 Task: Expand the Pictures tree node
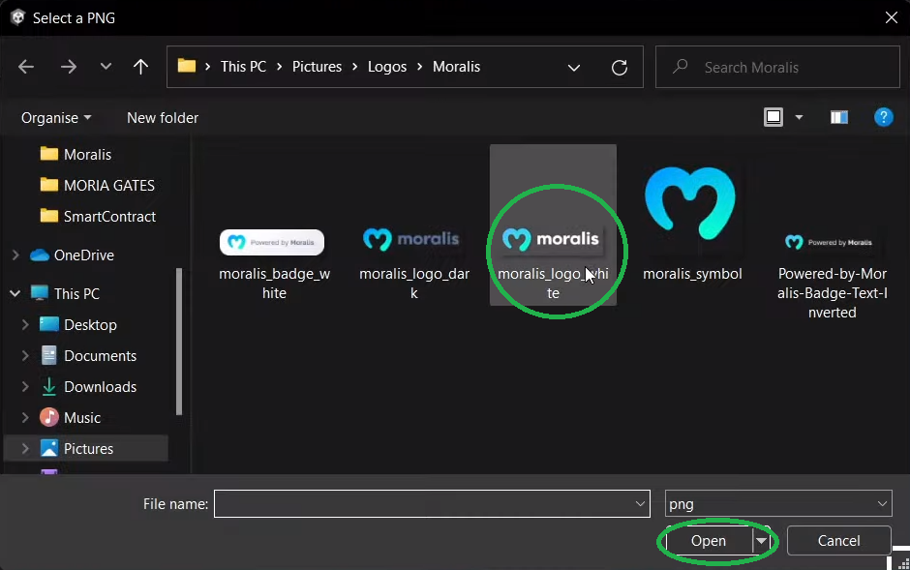pyautogui.click(x=25, y=449)
